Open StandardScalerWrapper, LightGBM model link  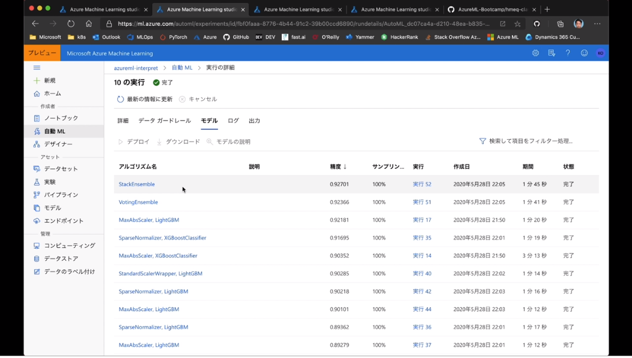click(160, 273)
